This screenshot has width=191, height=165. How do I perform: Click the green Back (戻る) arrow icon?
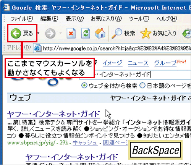[x=16, y=33]
